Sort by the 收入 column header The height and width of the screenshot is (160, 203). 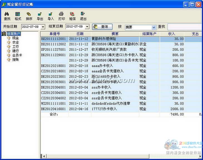coord(172,34)
